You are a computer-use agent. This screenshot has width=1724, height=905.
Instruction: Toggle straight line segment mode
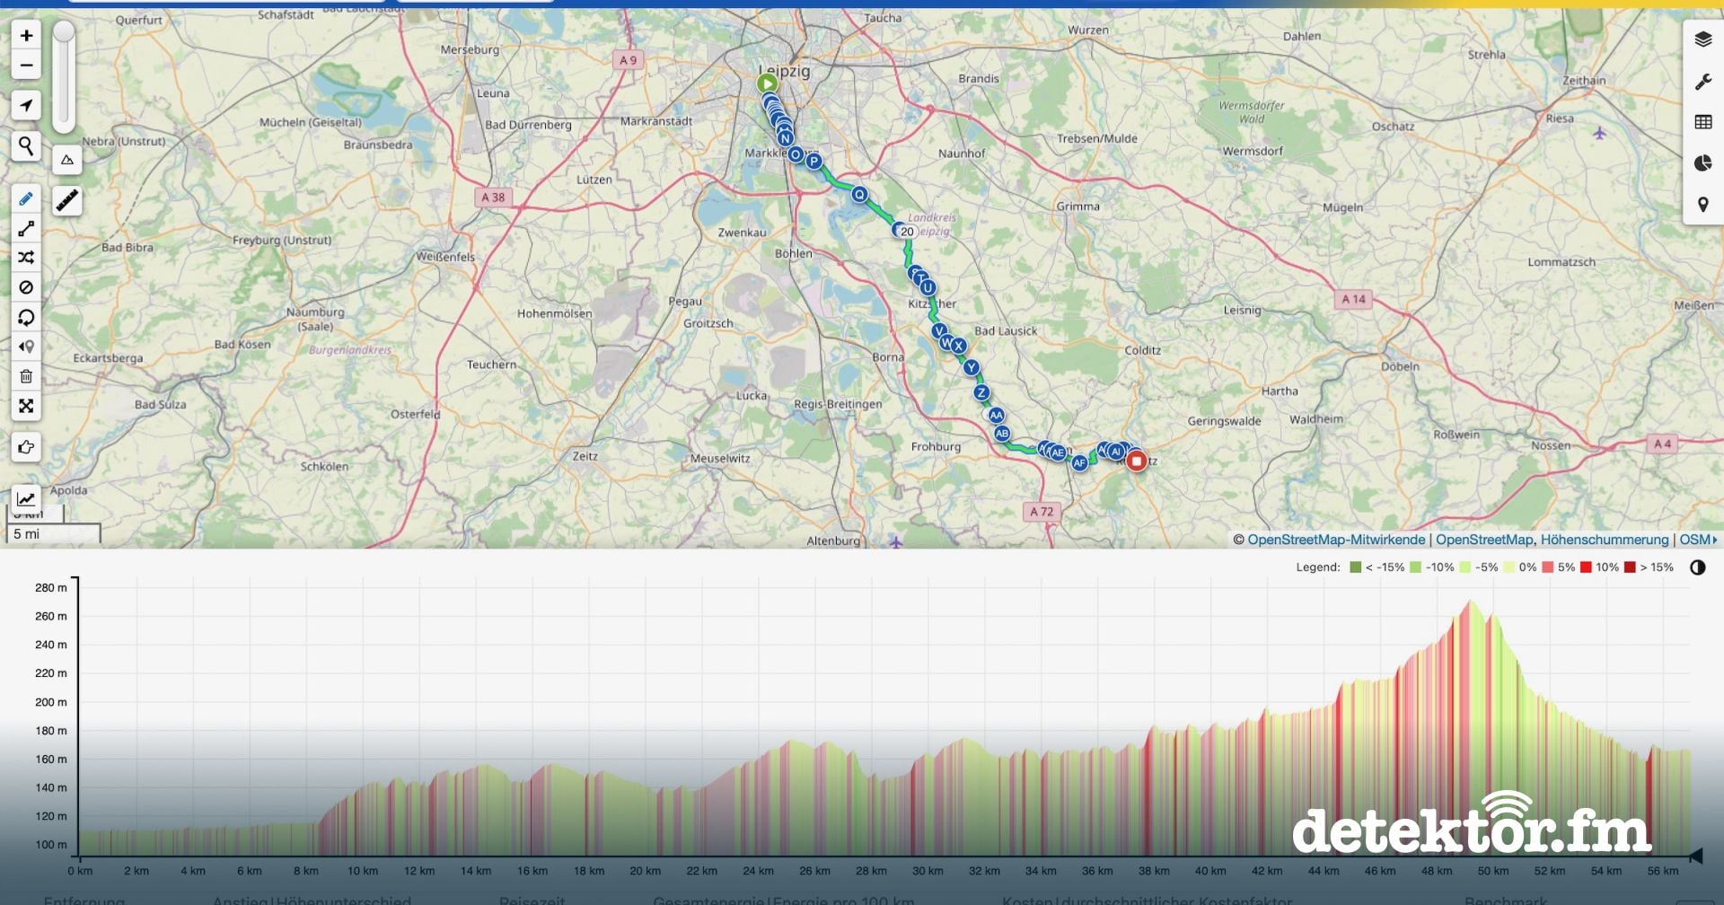[26, 229]
